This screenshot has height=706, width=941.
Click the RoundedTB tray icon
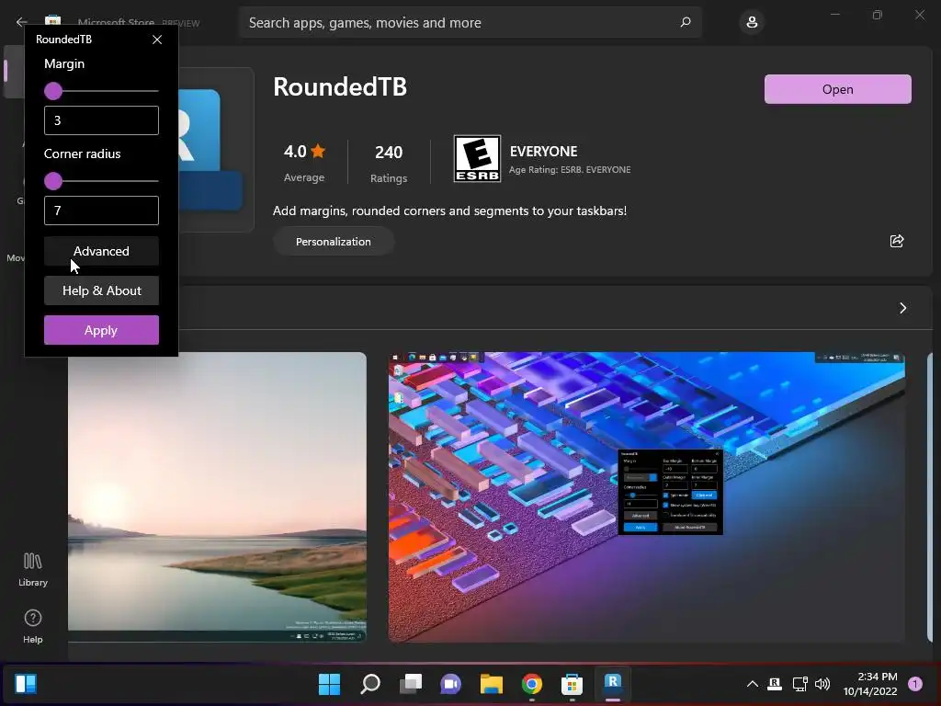775,684
